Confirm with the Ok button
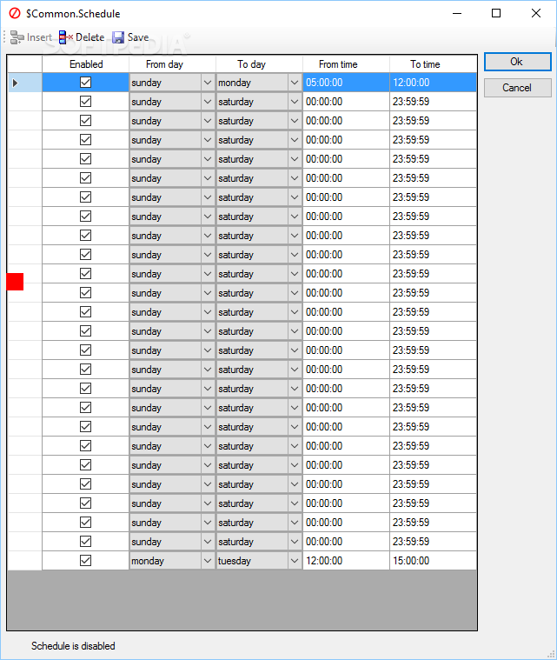The height and width of the screenshot is (660, 557). pos(517,62)
